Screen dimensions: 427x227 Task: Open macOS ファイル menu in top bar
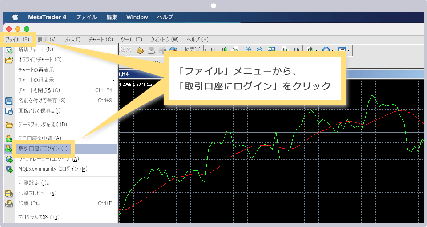click(86, 17)
